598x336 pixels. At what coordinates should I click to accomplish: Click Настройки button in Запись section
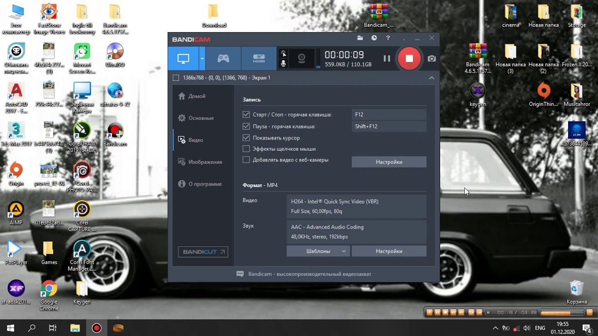tap(389, 162)
